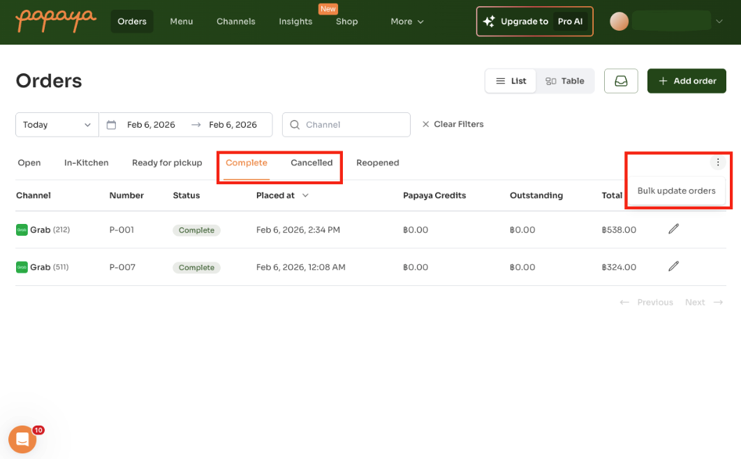Edit order P-001 with the pencil icon

pyautogui.click(x=673, y=228)
